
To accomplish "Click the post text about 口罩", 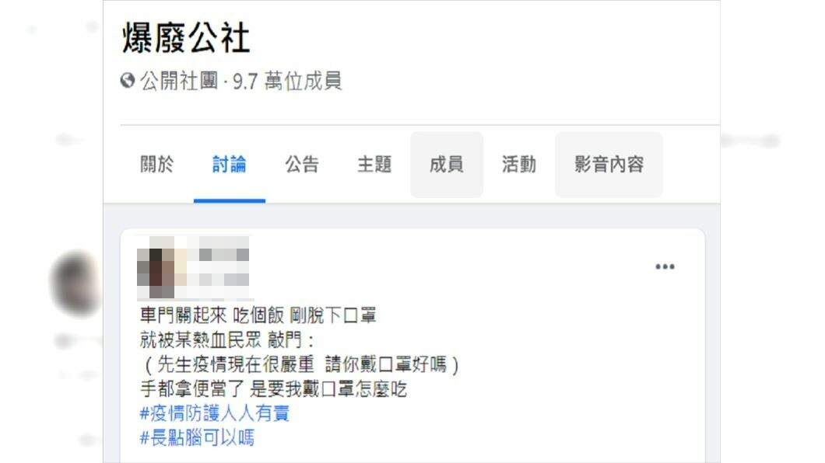I will tap(300, 352).
